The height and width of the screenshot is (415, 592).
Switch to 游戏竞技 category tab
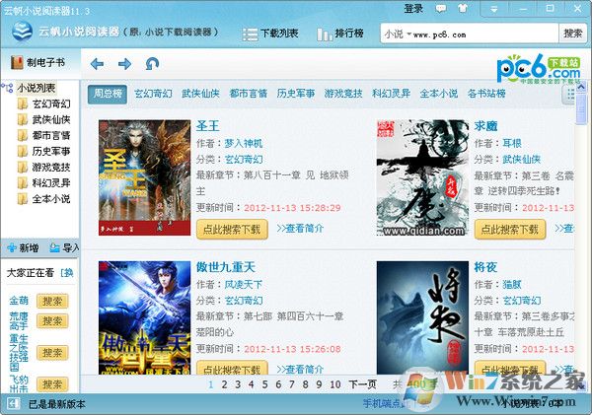tap(343, 94)
